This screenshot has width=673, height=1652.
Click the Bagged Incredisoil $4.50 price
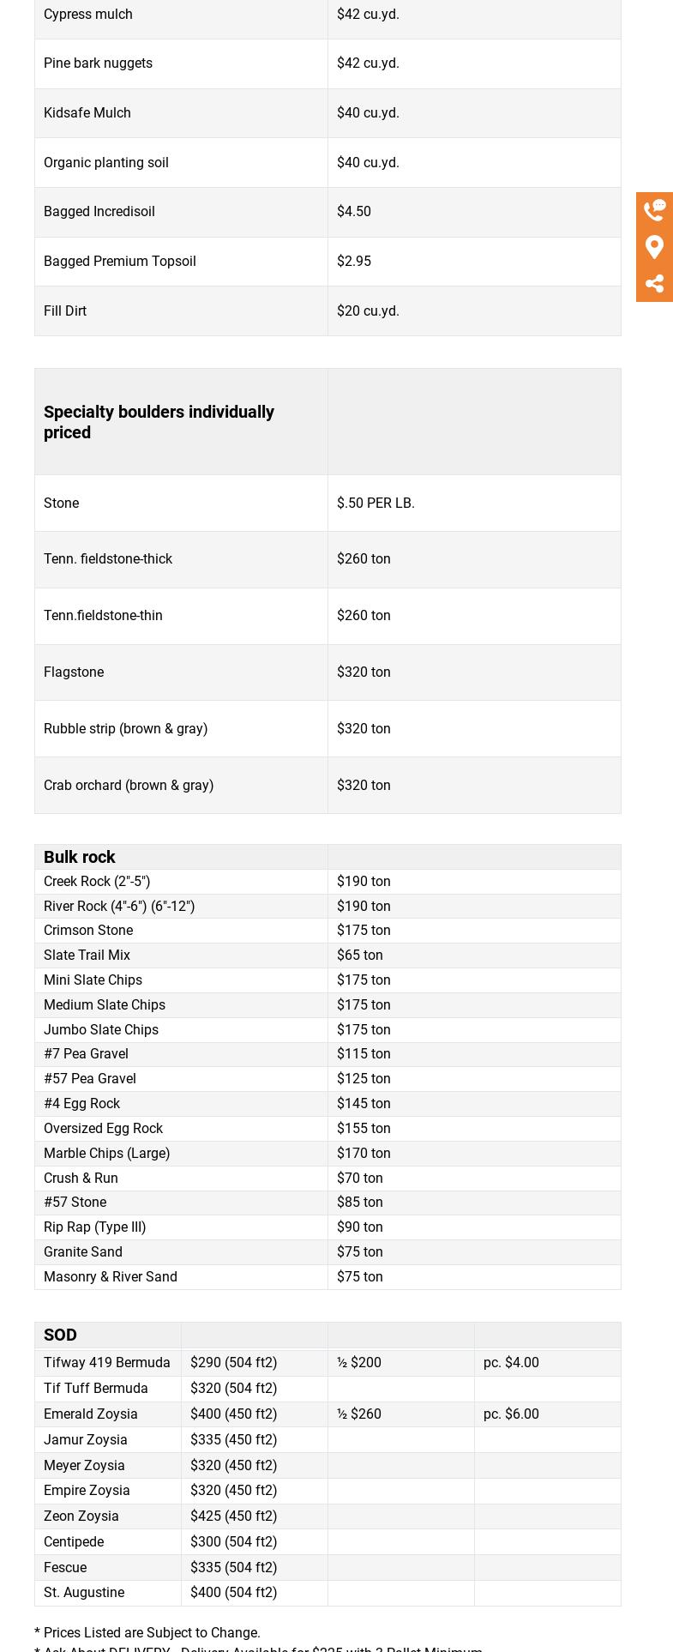pyautogui.click(x=354, y=211)
